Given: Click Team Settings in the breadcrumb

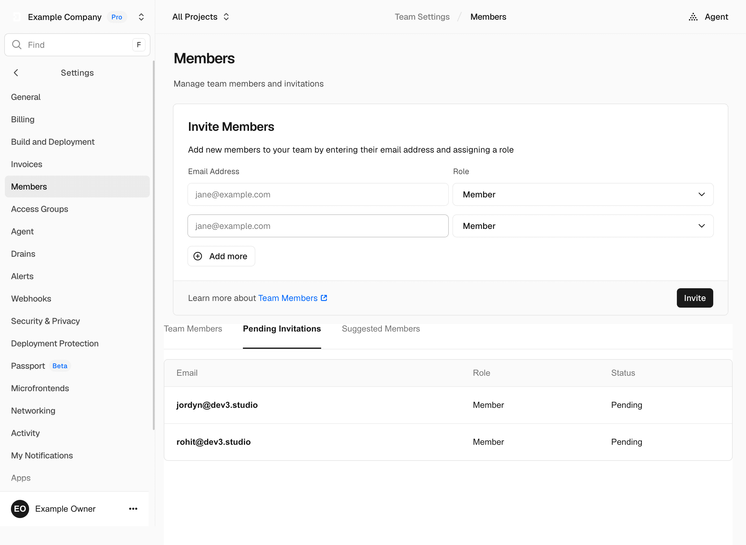Looking at the screenshot, I should [422, 17].
